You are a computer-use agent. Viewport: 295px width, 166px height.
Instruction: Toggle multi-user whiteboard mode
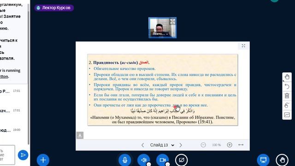point(287,105)
